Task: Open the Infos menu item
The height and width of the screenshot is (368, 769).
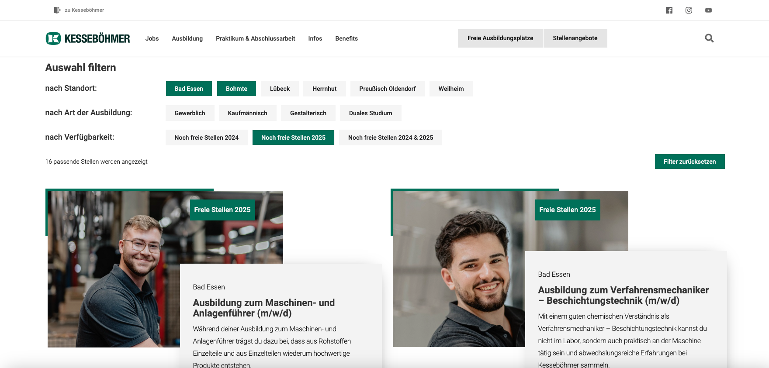Action: tap(315, 38)
